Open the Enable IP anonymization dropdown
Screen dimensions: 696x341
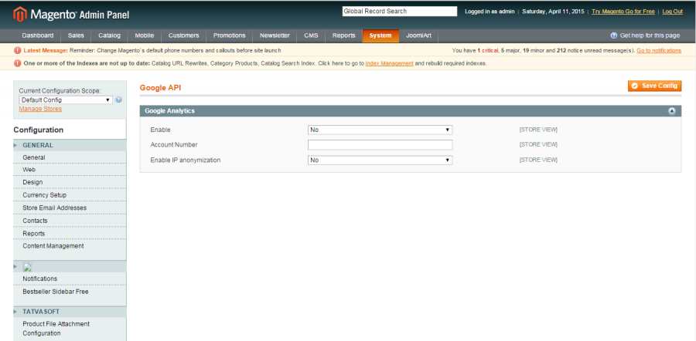pyautogui.click(x=380, y=160)
